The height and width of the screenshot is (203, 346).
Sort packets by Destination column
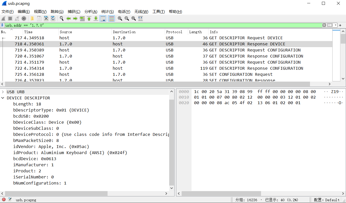tap(138, 32)
